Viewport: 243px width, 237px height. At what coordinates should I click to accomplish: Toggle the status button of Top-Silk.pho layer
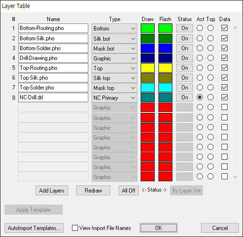point(185,78)
